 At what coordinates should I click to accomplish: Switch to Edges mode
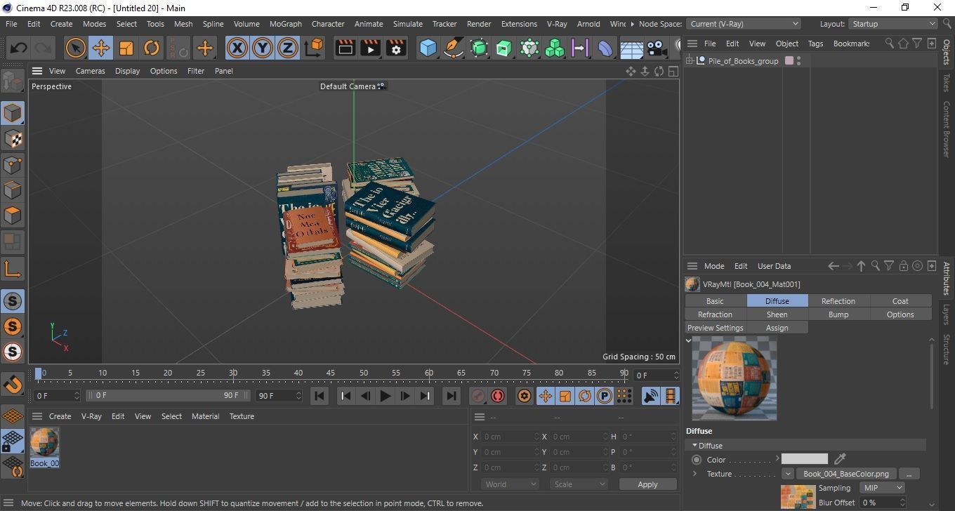[13, 190]
